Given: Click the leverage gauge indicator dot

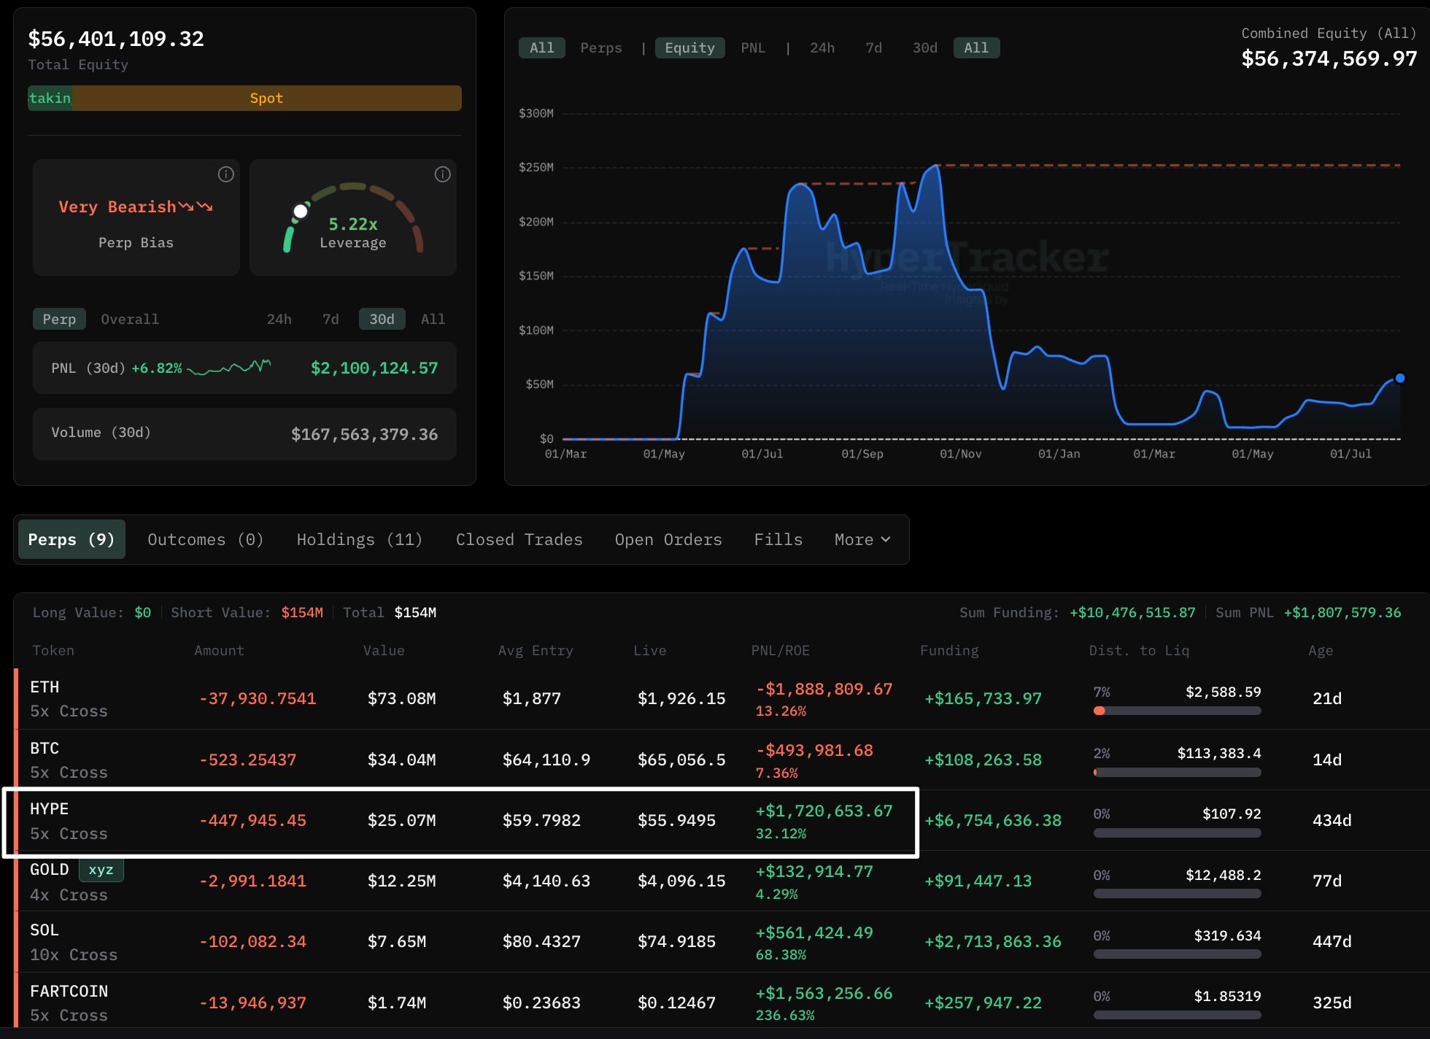Looking at the screenshot, I should (300, 212).
